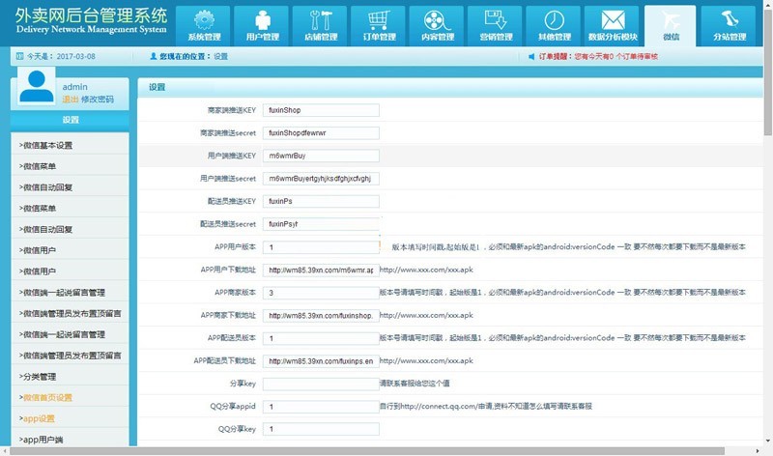The image size is (773, 456).
Task: Click calendar icon beside 今天是 date
Action: (19, 56)
